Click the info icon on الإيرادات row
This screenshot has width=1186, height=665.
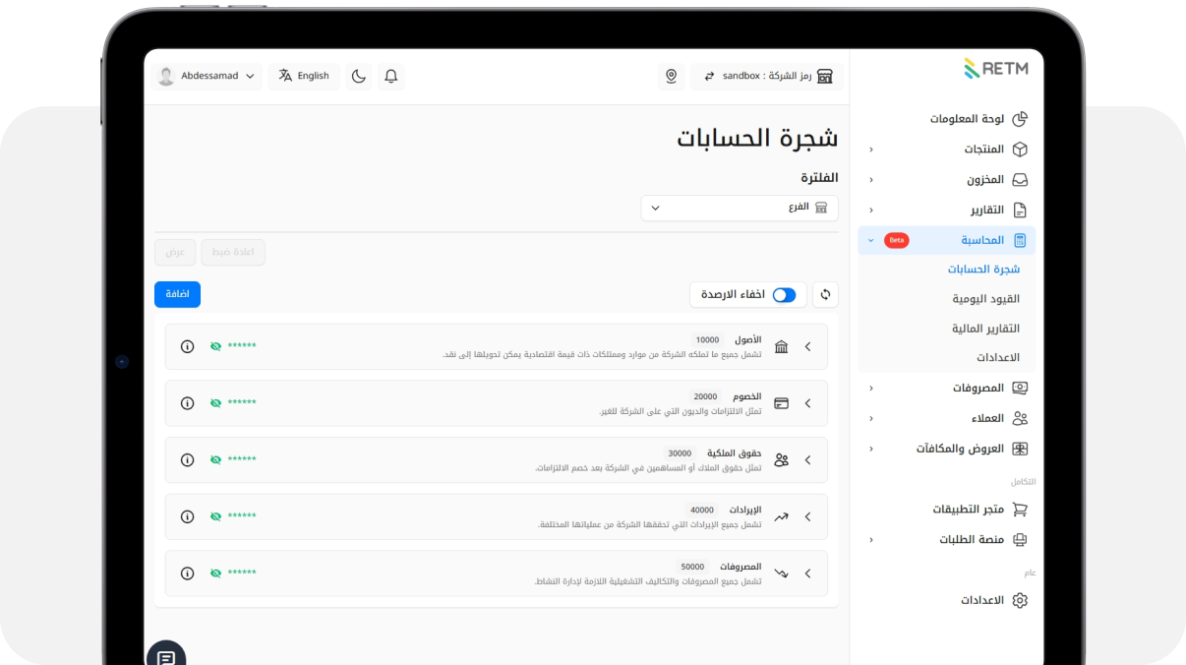187,516
